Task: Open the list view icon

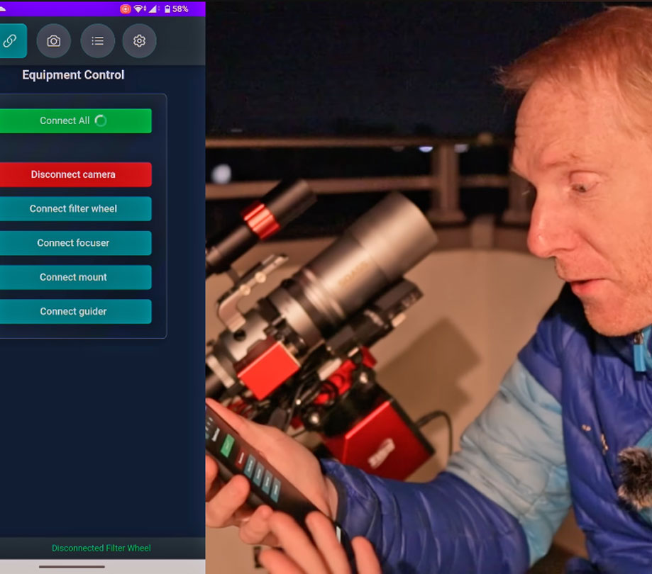Action: 97,41
